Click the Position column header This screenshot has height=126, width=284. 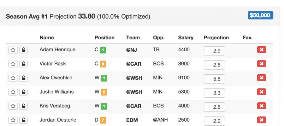[x=104, y=37]
